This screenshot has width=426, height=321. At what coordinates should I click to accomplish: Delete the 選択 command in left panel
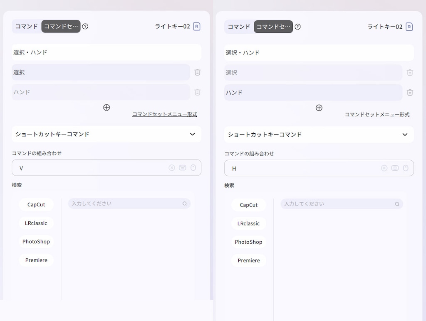pyautogui.click(x=198, y=72)
